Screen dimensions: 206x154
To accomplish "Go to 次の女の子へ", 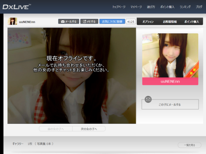I will point(89,129).
